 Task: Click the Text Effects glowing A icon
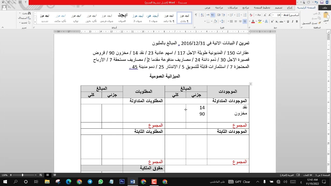click(266, 21)
